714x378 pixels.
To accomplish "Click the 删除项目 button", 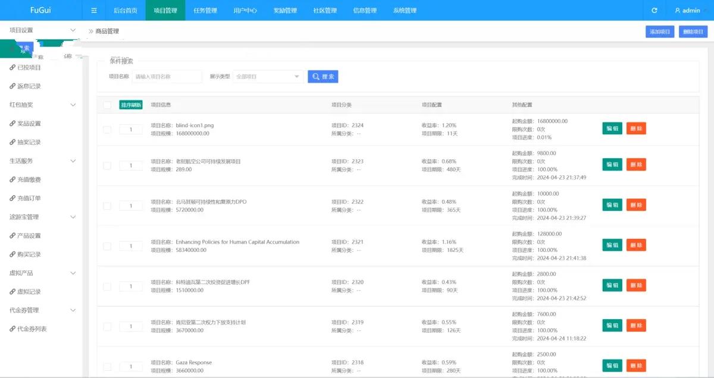I will point(693,31).
